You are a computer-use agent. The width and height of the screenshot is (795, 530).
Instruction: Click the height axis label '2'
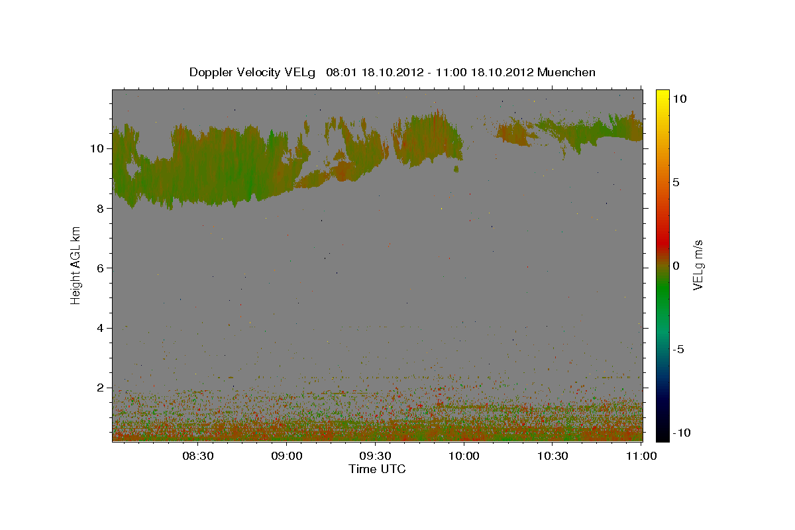point(99,388)
